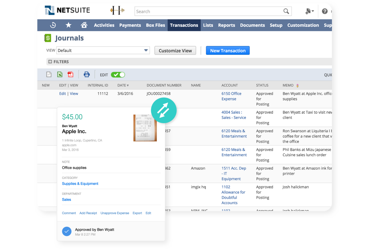Export journals to Excel
Image resolution: width=374 pixels, height=249 pixels.
pyautogui.click(x=60, y=74)
